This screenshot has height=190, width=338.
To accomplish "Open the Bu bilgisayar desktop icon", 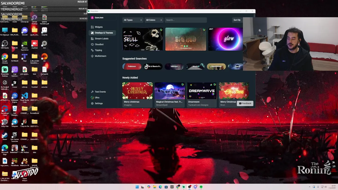I will tap(5, 32).
